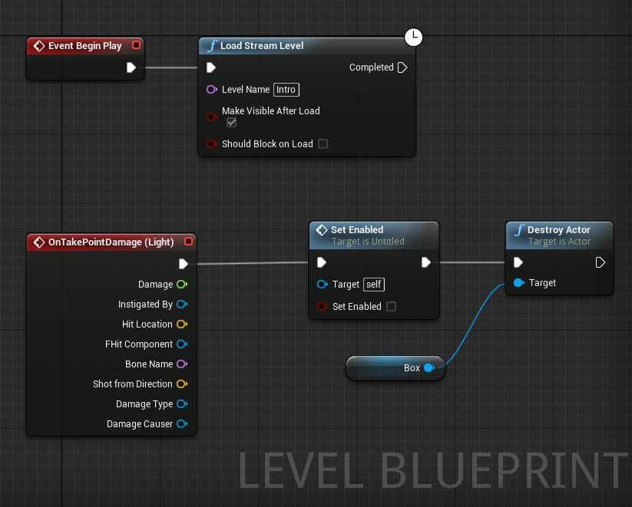This screenshot has height=507, width=632.
Task: Click the blue Target pin on Destroy Actor
Action: [x=518, y=283]
